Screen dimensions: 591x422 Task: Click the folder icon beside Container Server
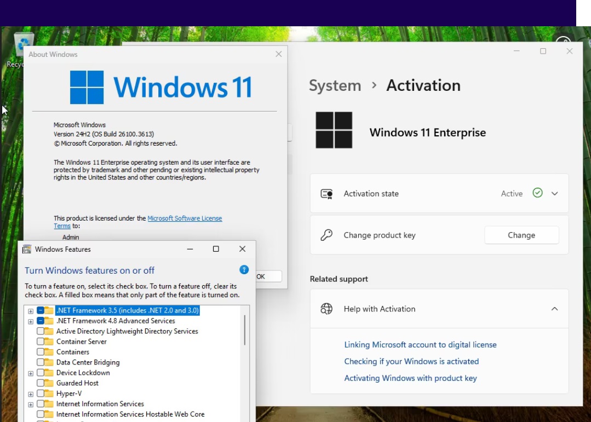pos(49,342)
